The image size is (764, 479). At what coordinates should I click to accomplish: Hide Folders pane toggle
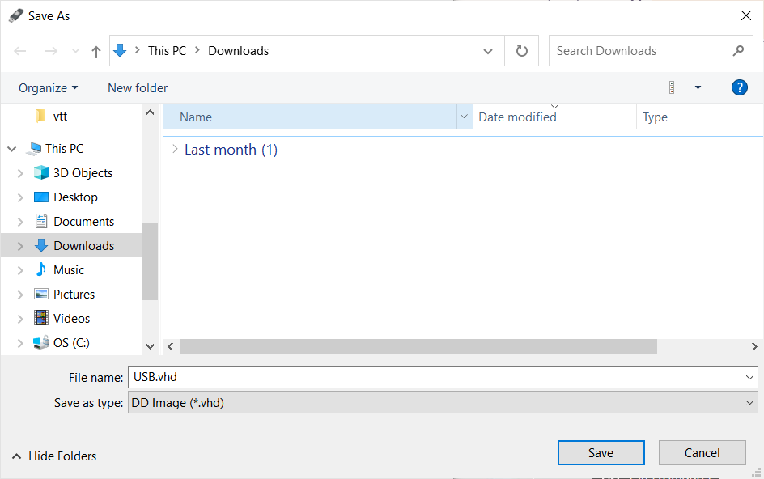(x=54, y=456)
